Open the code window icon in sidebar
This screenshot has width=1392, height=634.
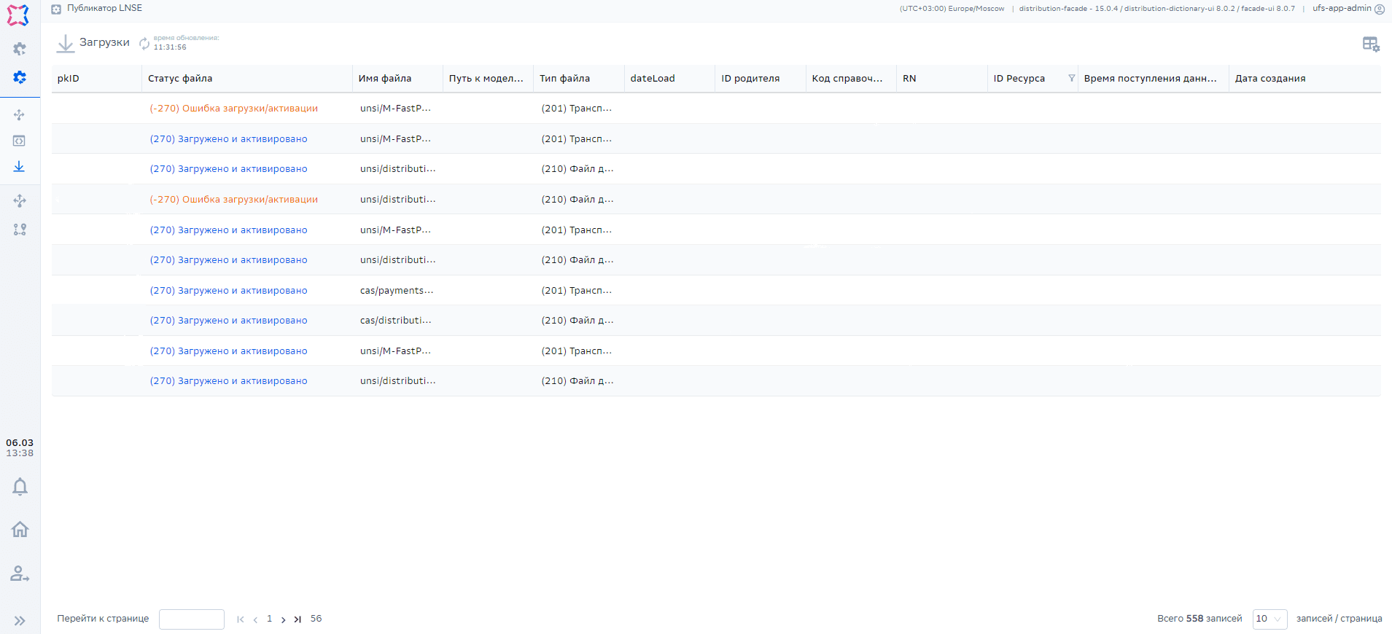[x=20, y=141]
